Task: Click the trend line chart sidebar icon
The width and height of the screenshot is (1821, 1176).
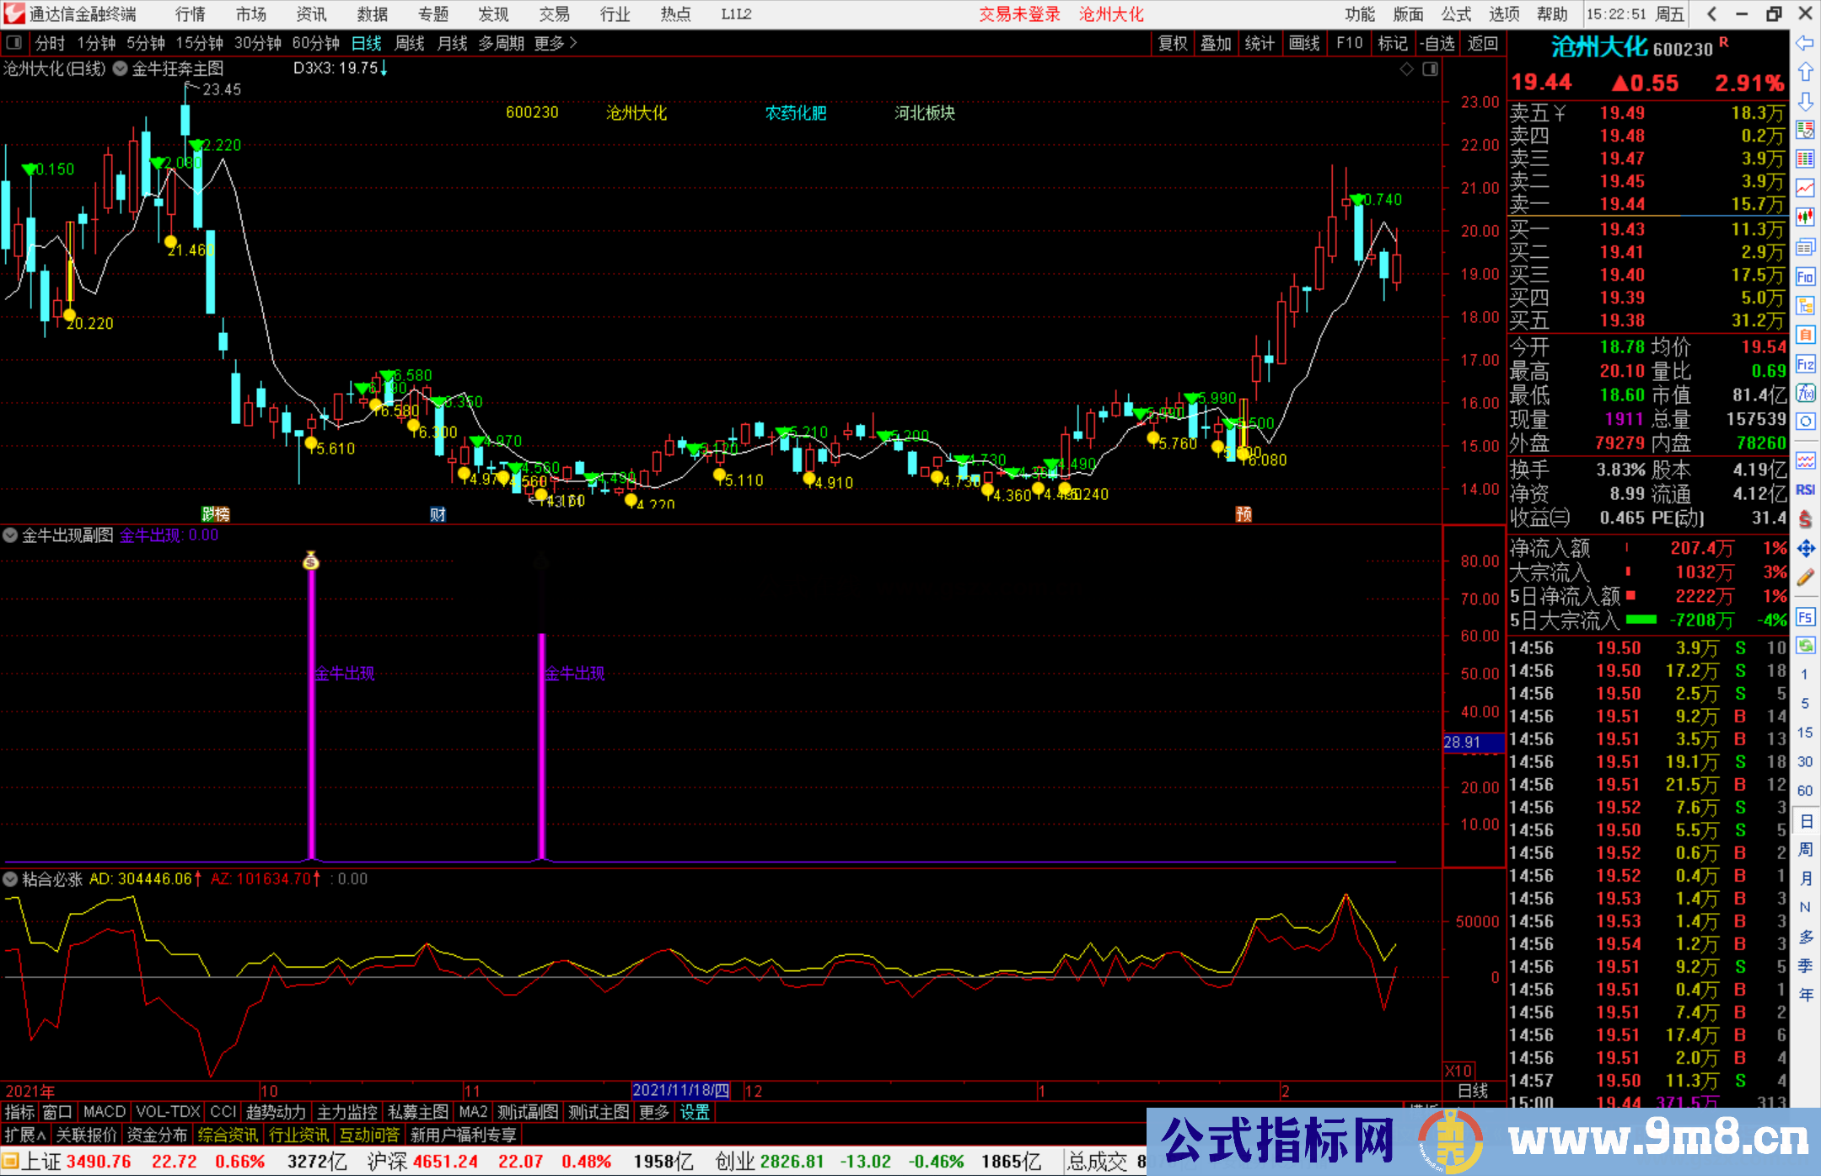Action: [x=1805, y=188]
